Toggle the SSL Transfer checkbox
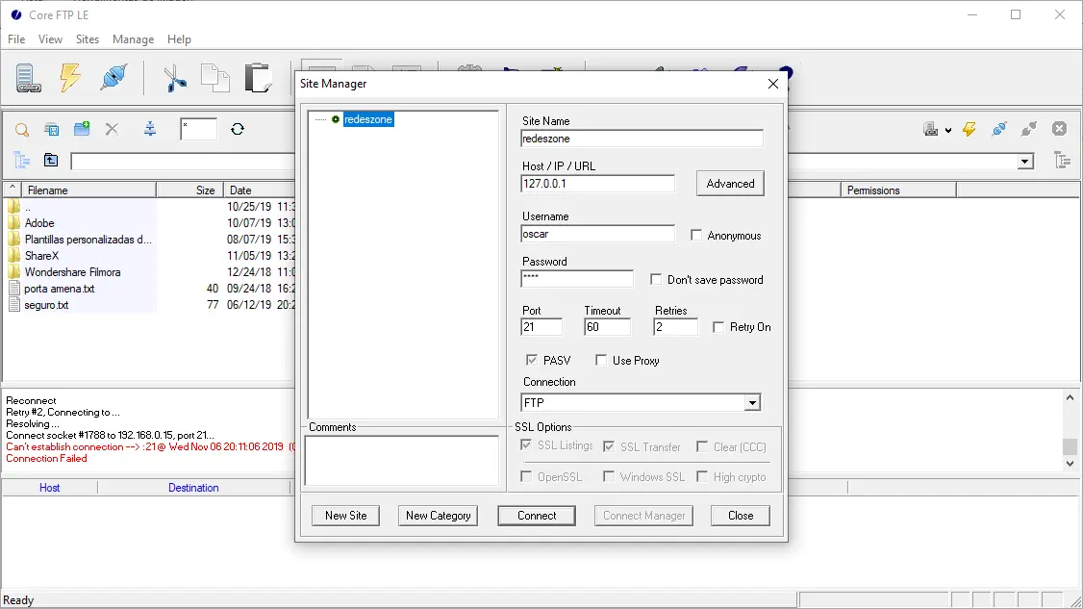 tap(609, 446)
